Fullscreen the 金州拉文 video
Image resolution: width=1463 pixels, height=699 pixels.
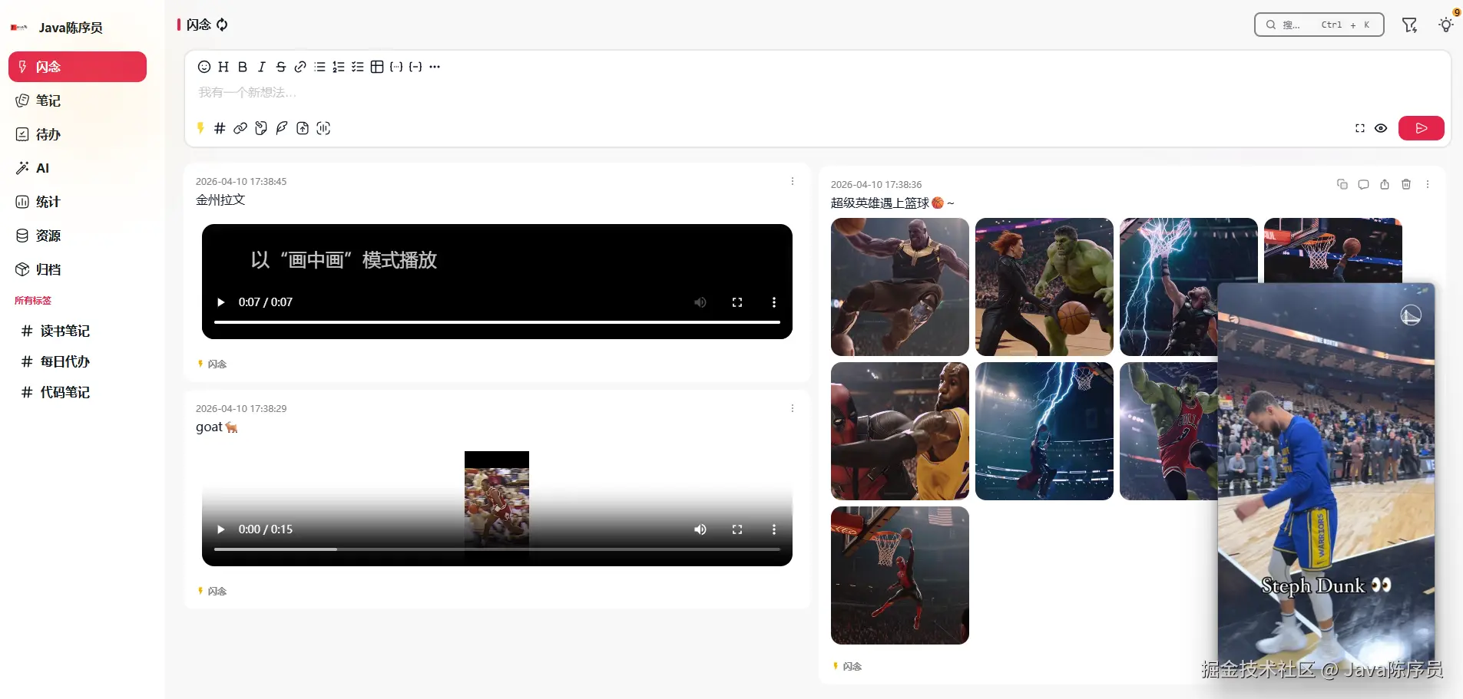737,302
